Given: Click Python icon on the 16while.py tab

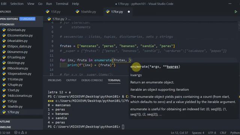Looking at the screenshot, I should point(78,12).
